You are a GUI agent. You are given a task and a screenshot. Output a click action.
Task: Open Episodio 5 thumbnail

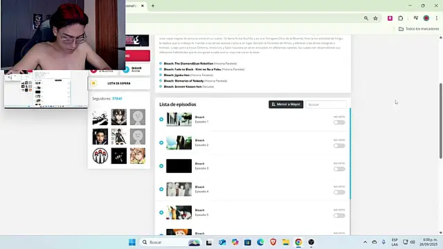(179, 212)
